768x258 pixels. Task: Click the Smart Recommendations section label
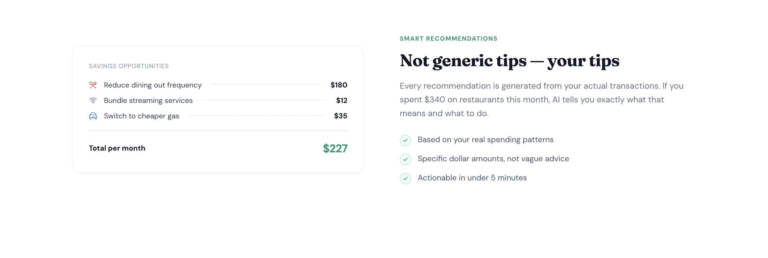tap(448, 39)
